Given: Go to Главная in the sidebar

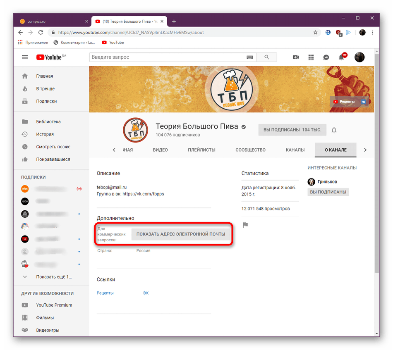Looking at the screenshot, I should pos(51,76).
